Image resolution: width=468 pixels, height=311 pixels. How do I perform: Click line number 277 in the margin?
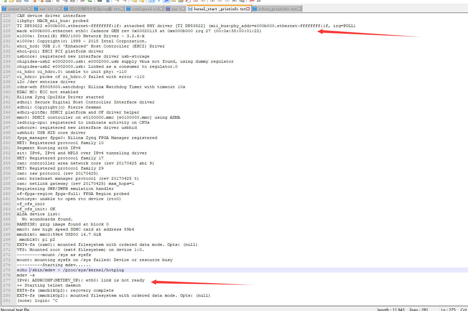[x=7, y=280]
